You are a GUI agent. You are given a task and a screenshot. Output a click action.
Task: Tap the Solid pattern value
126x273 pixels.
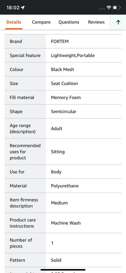(56, 260)
